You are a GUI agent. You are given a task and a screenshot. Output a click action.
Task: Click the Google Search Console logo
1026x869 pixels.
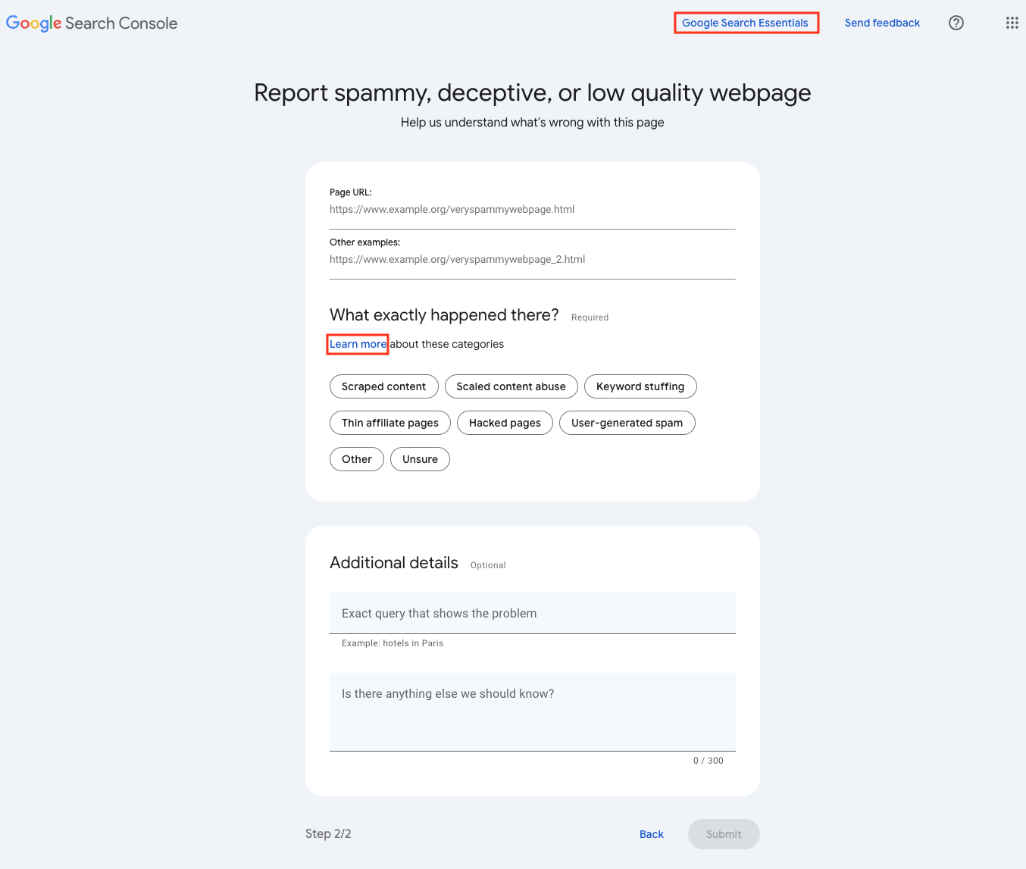coord(91,23)
